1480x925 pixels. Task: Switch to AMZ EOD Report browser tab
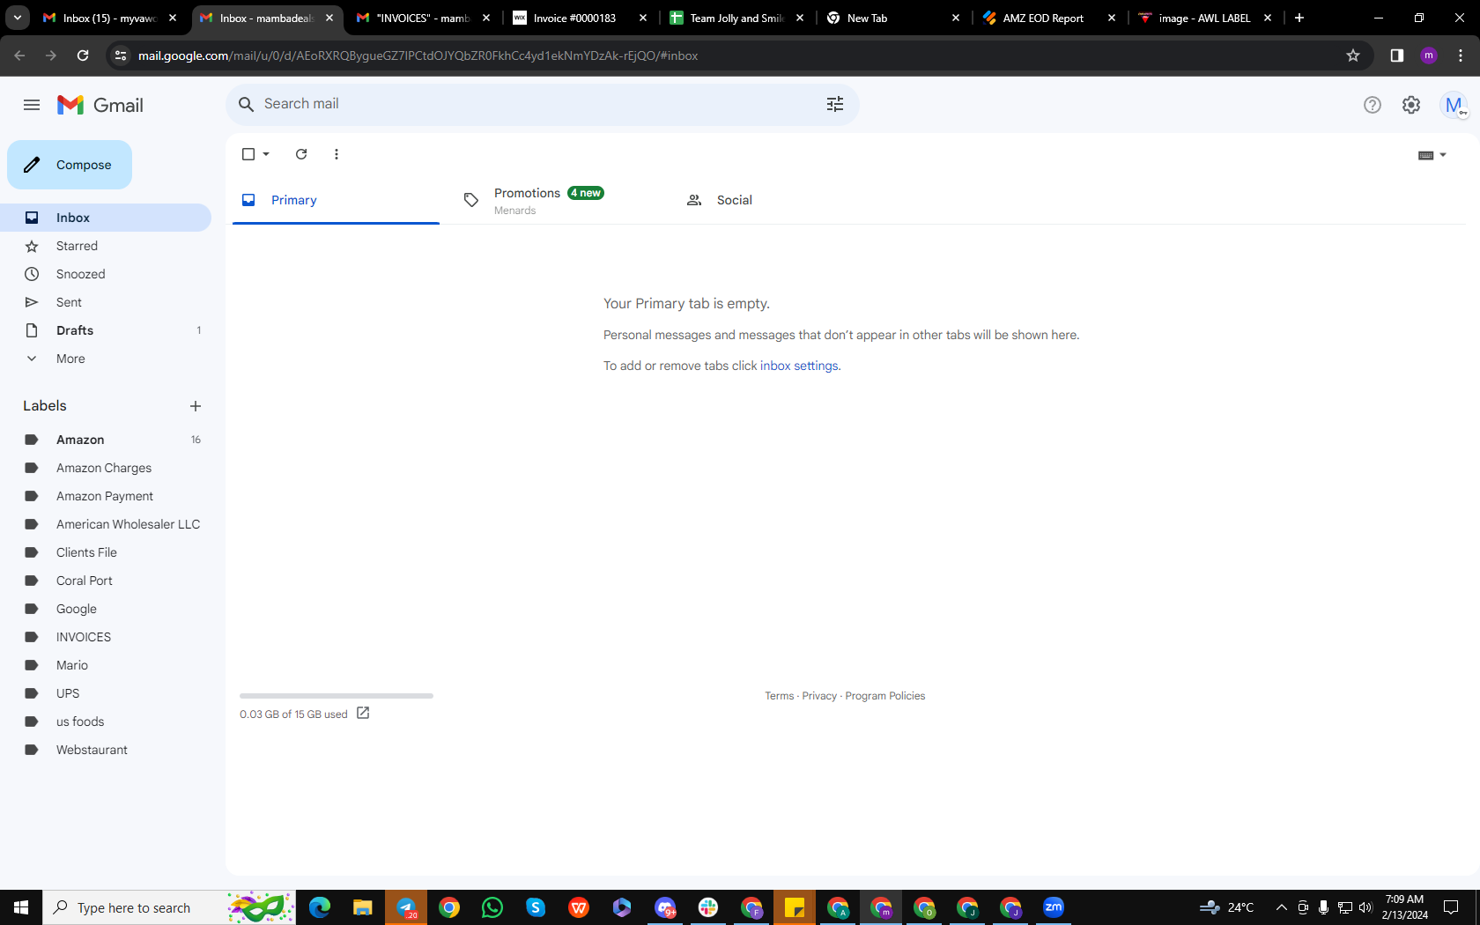(x=1048, y=18)
